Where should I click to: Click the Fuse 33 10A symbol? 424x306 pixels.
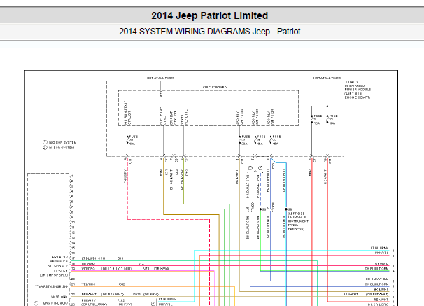click(x=332, y=119)
